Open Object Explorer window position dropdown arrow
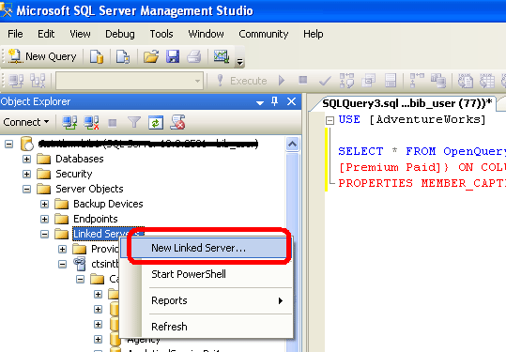This screenshot has width=506, height=352. point(260,103)
